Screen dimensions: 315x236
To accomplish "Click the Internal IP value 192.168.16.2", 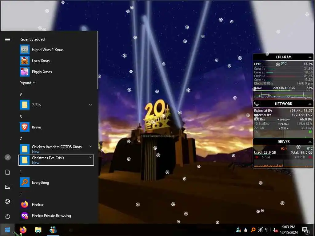I will click(302, 115).
